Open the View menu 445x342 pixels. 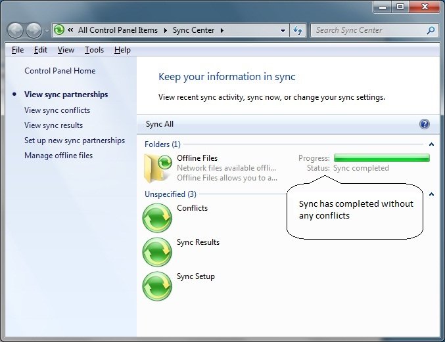pos(66,50)
